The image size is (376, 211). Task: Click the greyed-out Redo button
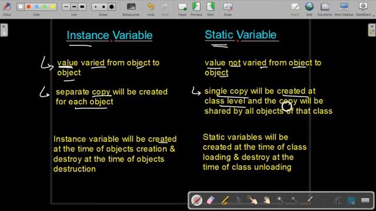164,9
